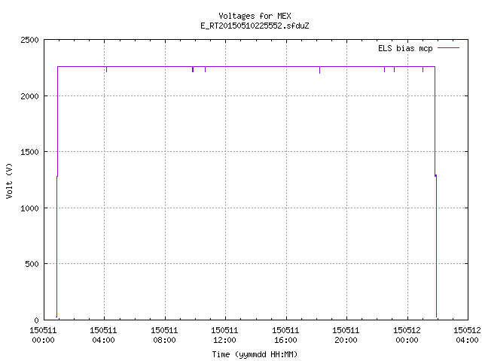
Task: Click the '150512 00:00' x-axis tick label
Action: [x=407, y=335]
